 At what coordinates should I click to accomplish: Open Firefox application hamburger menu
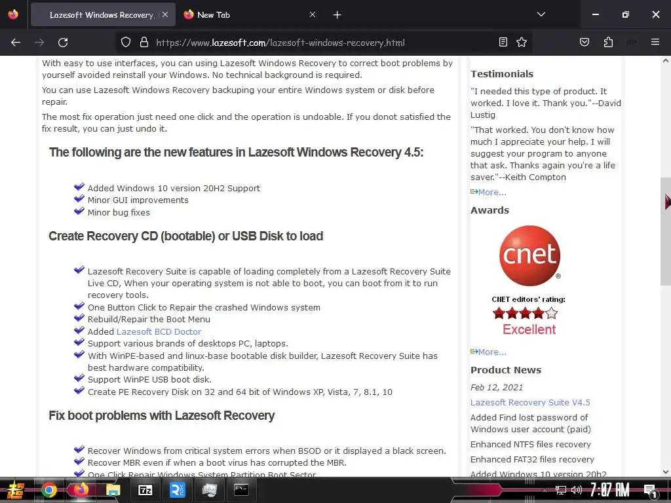(655, 42)
